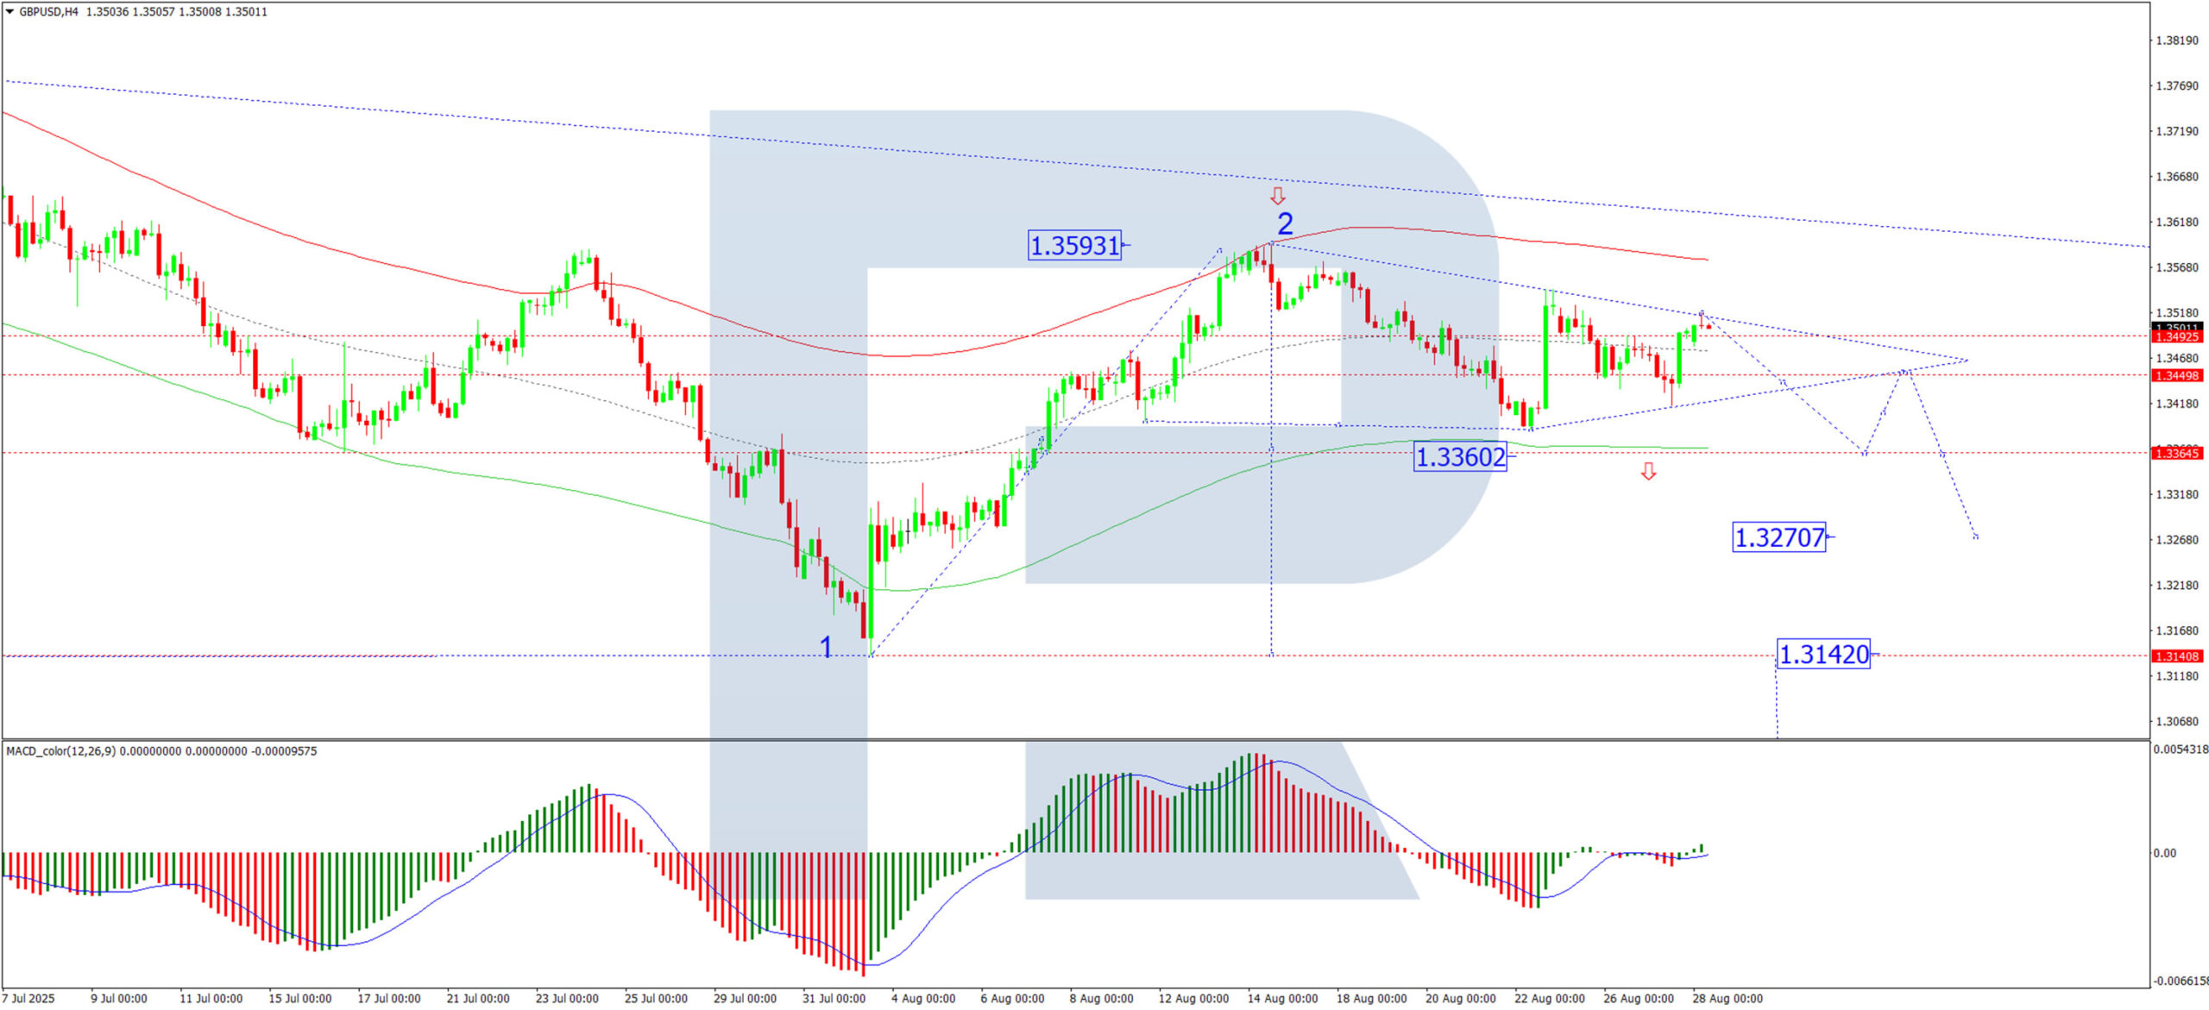Click the triangle arrow beside the GBPUSD,H4 title
2209x1010 pixels.
(9, 12)
